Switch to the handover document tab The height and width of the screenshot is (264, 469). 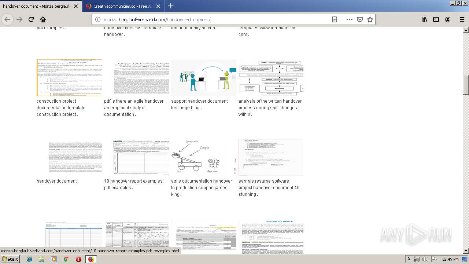click(41, 6)
